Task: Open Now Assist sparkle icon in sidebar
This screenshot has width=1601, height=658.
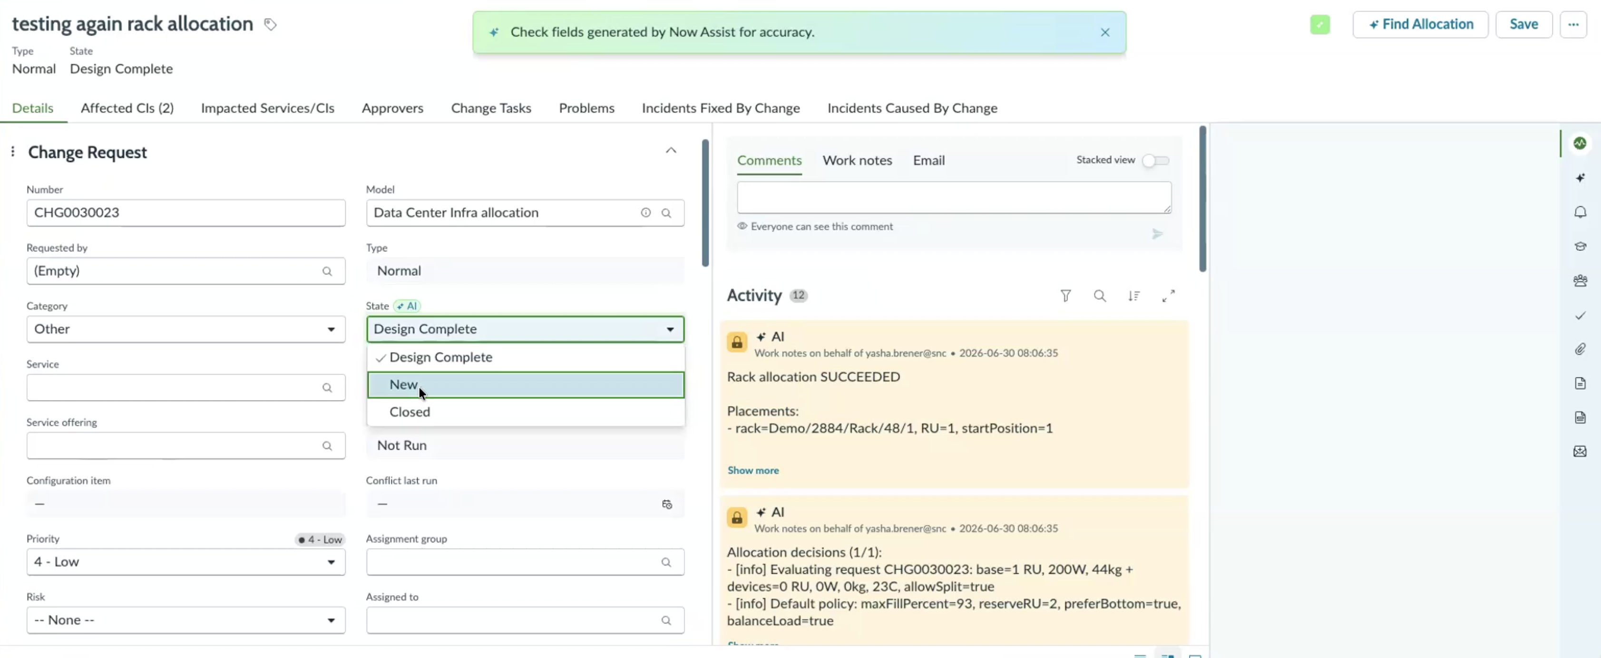Action: pyautogui.click(x=1580, y=178)
